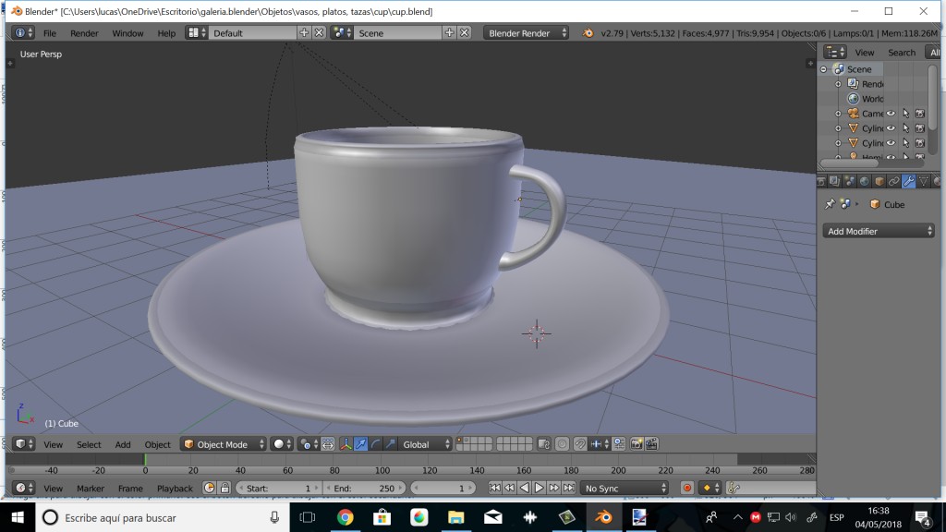
Task: Click the OpenGL render still camera icon
Action: 637,444
